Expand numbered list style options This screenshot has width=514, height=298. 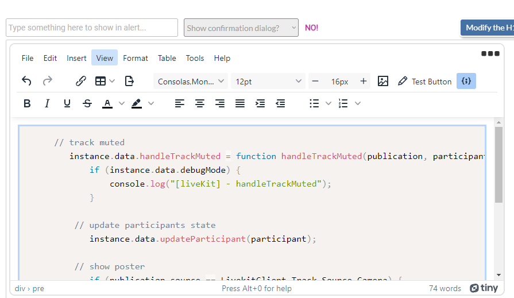358,103
